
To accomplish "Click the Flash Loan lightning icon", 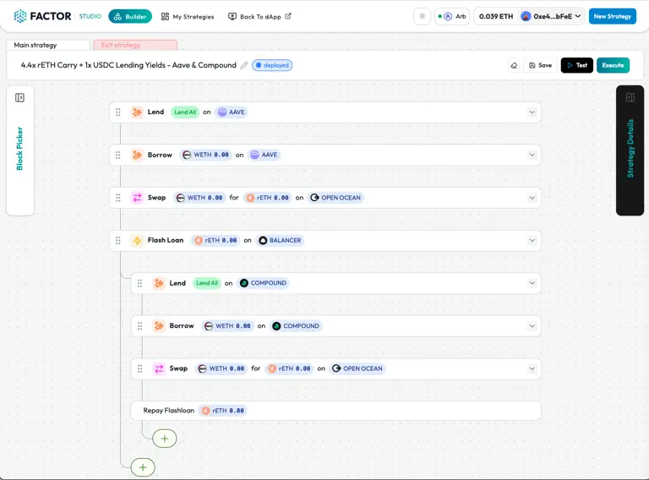I will point(137,240).
